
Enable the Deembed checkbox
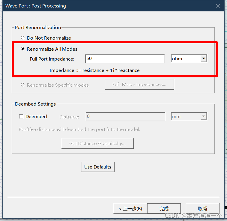[x=21, y=117]
